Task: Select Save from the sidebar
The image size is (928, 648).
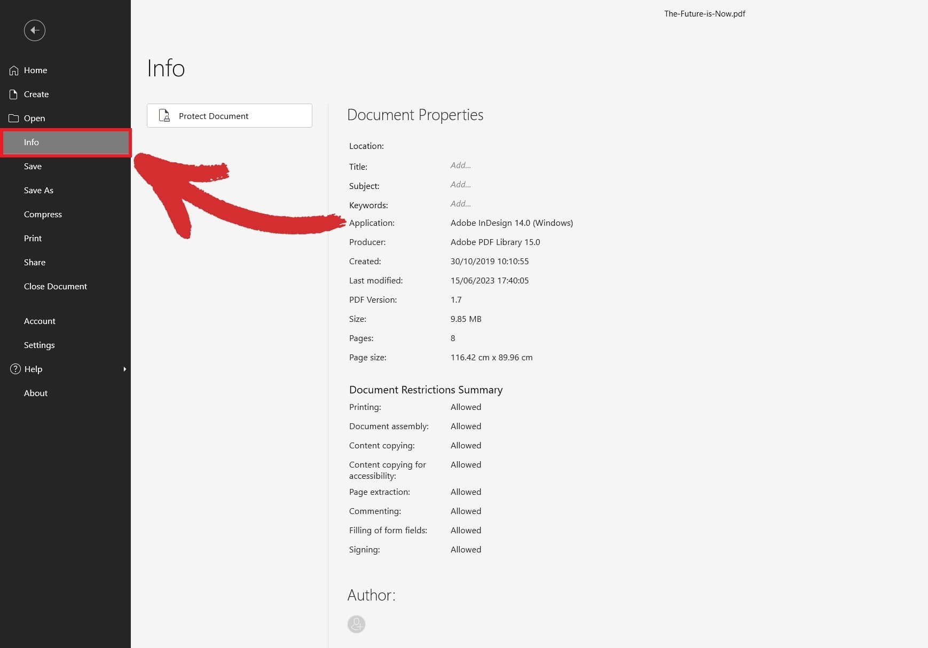Action: [x=33, y=166]
